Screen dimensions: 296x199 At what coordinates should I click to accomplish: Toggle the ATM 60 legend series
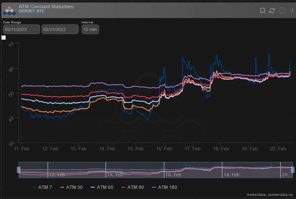[x=102, y=187]
